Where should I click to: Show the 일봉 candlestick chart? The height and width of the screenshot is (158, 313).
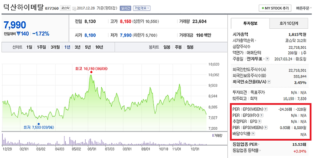166,47
